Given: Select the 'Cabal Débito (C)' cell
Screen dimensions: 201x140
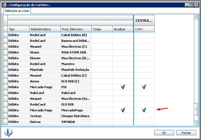Looking at the screenshot, I should tap(76, 76).
